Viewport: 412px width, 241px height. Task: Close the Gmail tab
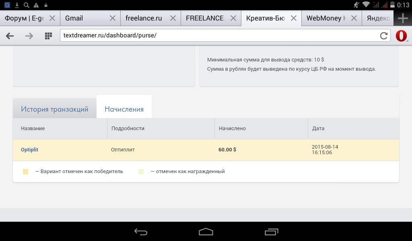point(113,18)
